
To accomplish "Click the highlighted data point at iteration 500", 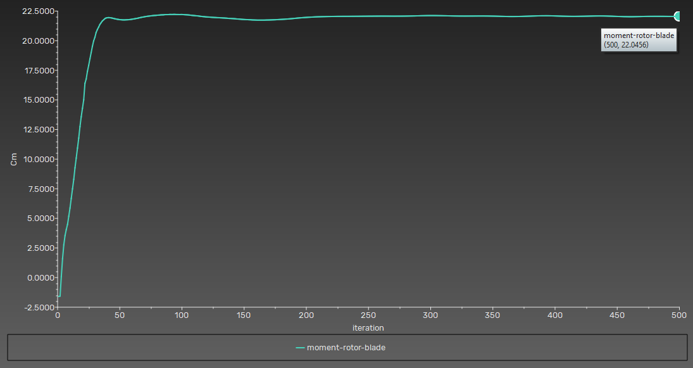I will coord(677,16).
